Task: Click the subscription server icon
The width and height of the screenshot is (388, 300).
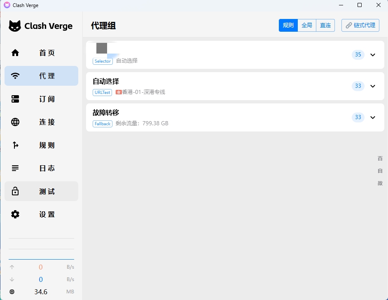Action: (x=15, y=99)
